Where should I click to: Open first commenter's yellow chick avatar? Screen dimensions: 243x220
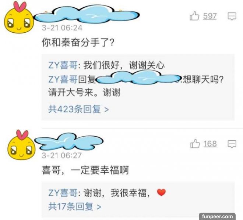(x=19, y=17)
